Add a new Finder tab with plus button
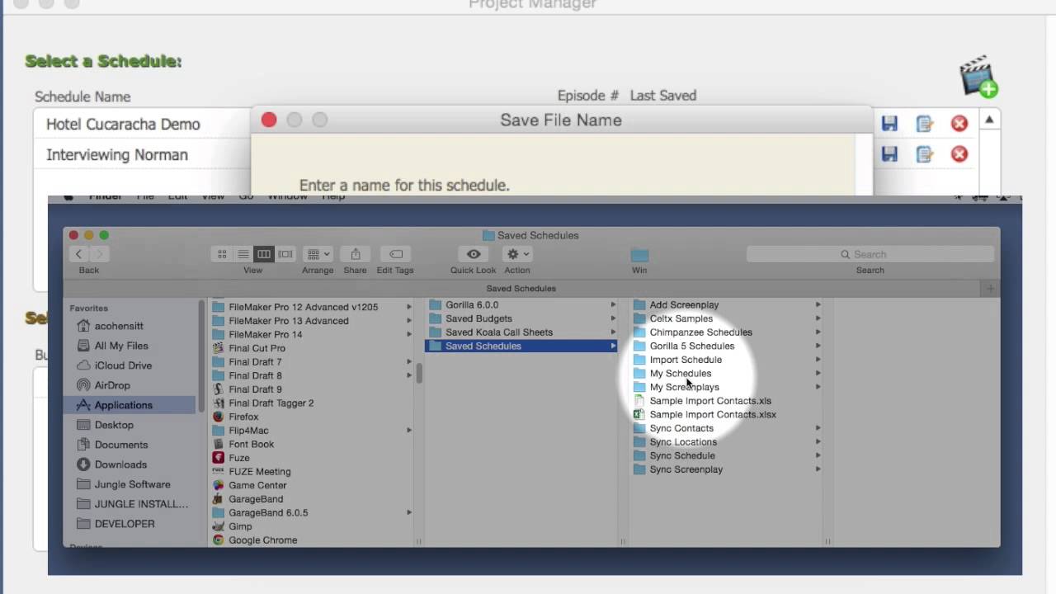Screen dimensions: 1056x594 pos(990,288)
